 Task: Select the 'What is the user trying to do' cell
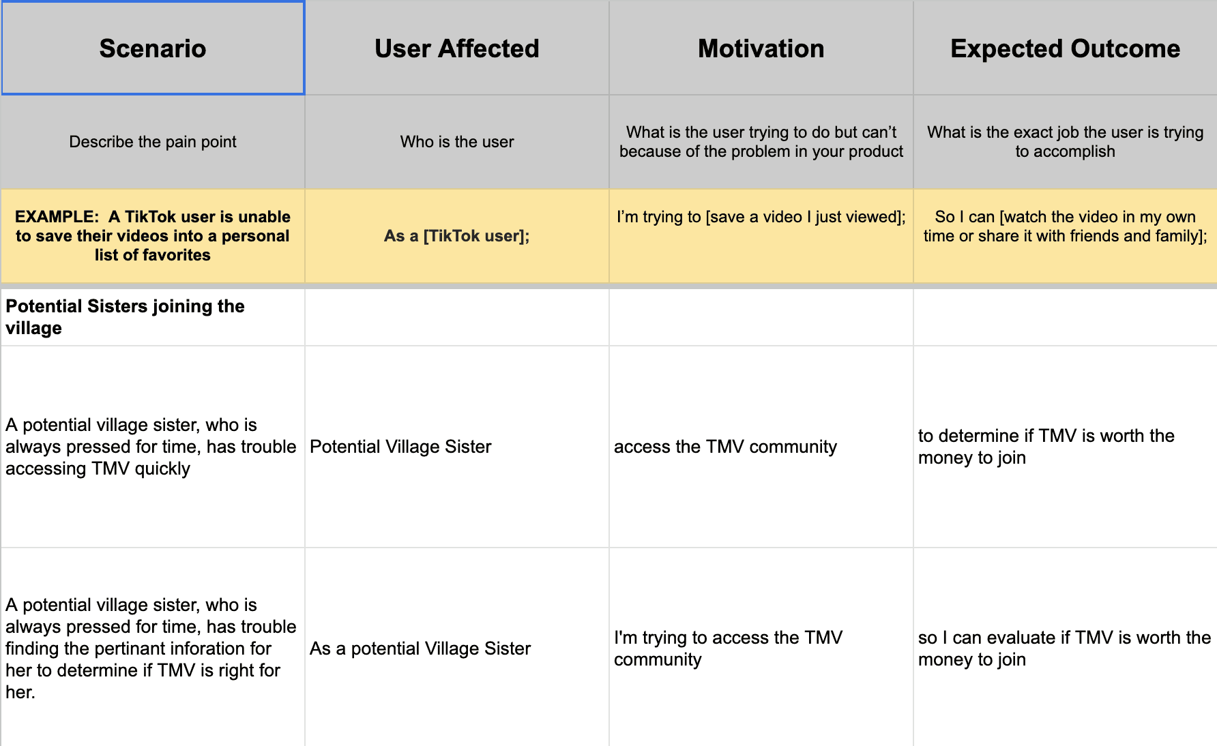[761, 142]
